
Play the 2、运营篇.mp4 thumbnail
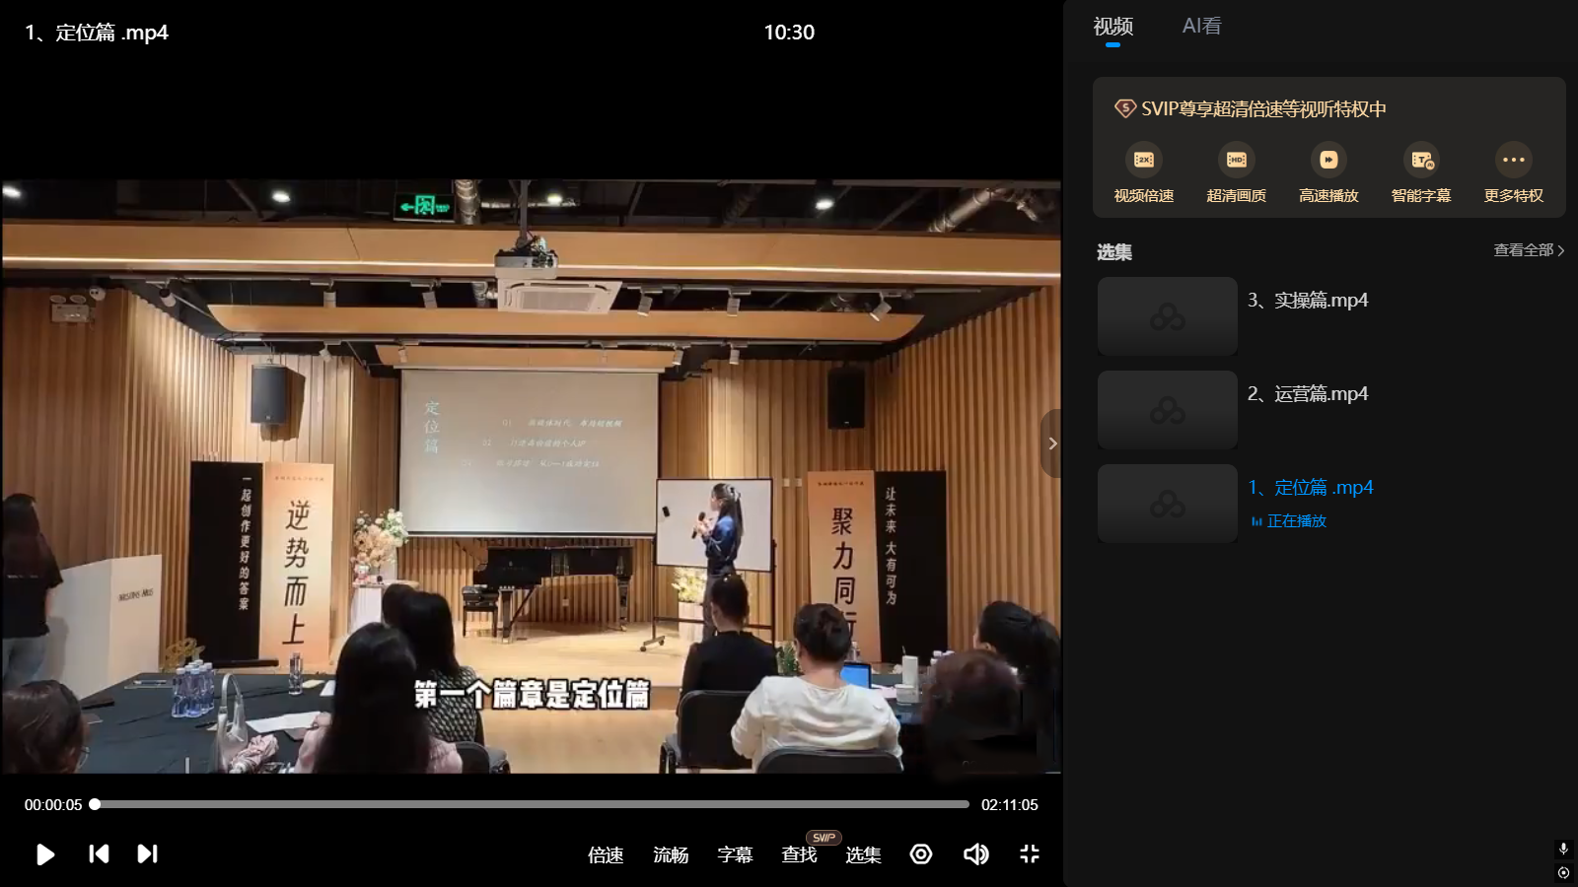1167,410
